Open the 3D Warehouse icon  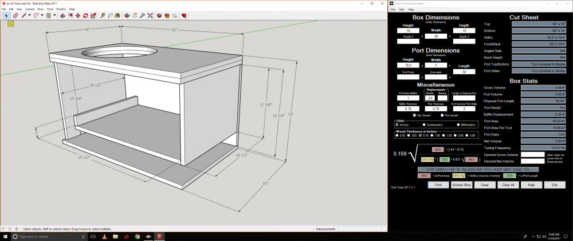point(159,15)
